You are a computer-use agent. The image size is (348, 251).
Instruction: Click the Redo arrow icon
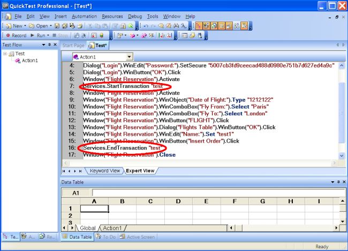click(153, 26)
